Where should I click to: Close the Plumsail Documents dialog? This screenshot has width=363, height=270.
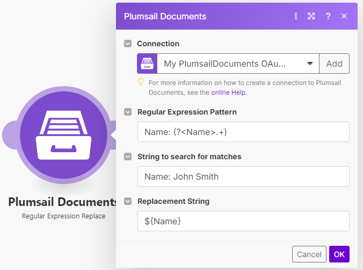coord(344,16)
